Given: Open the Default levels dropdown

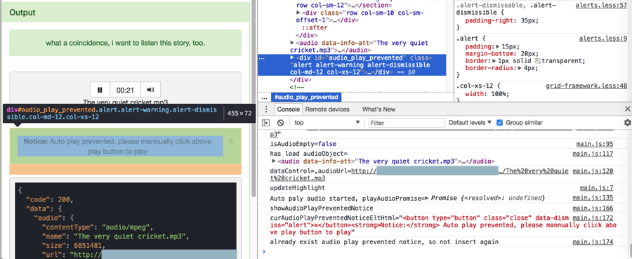Looking at the screenshot, I should tap(470, 122).
